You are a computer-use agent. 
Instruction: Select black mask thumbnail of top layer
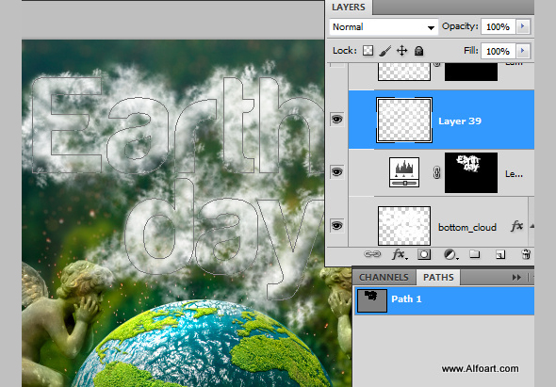(471, 72)
